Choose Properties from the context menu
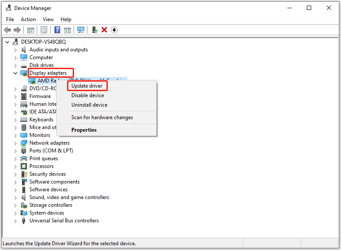Viewport: 341px width, 250px height. click(x=84, y=130)
